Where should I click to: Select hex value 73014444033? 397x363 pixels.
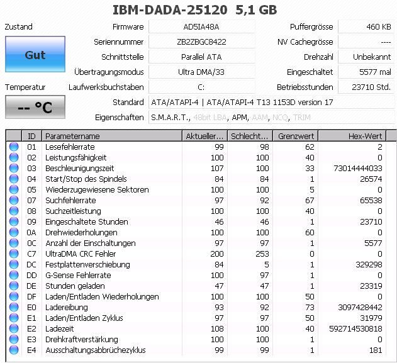point(358,168)
